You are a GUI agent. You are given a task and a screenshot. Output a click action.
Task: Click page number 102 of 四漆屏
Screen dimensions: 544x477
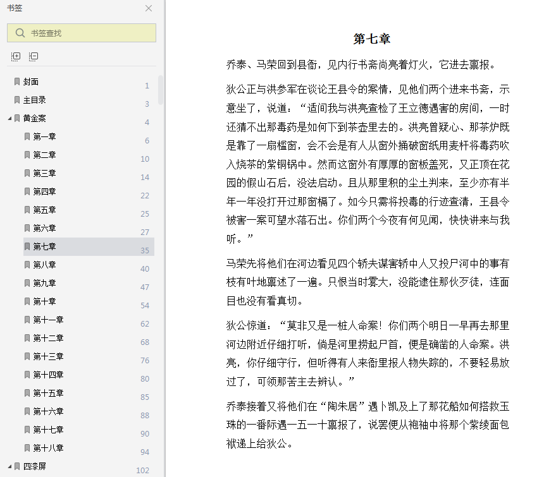[142, 471]
